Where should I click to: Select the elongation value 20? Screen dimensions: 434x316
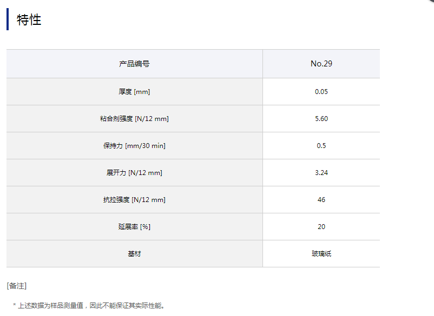[321, 227]
